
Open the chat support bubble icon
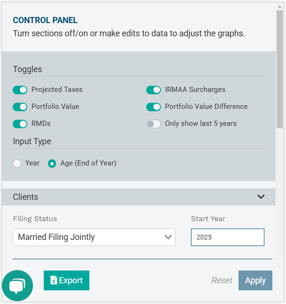click(x=17, y=286)
